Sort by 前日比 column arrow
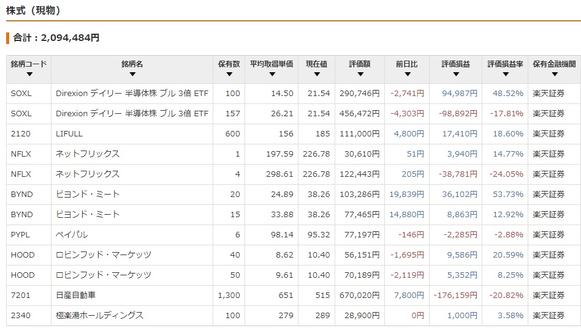The image size is (581, 331). click(408, 74)
